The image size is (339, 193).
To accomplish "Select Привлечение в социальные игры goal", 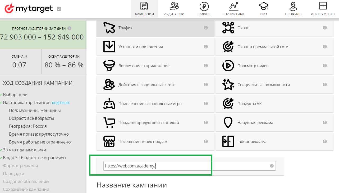I will (x=155, y=104).
